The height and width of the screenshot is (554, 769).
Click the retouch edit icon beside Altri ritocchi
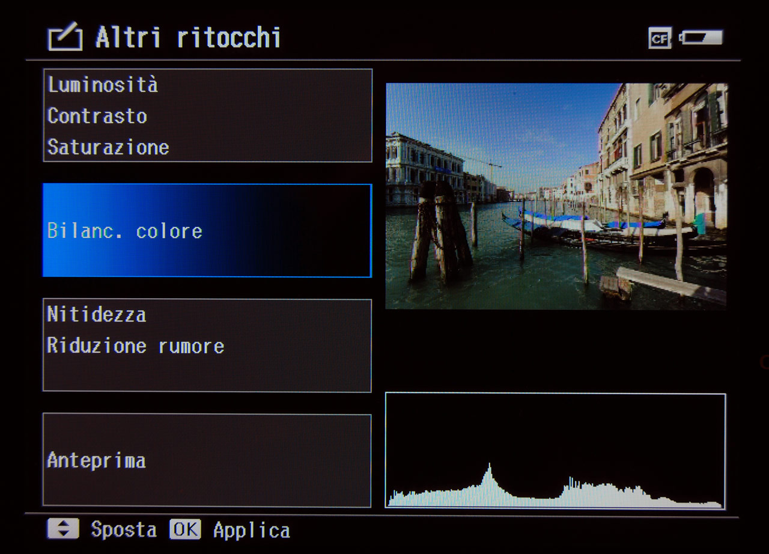(x=65, y=38)
